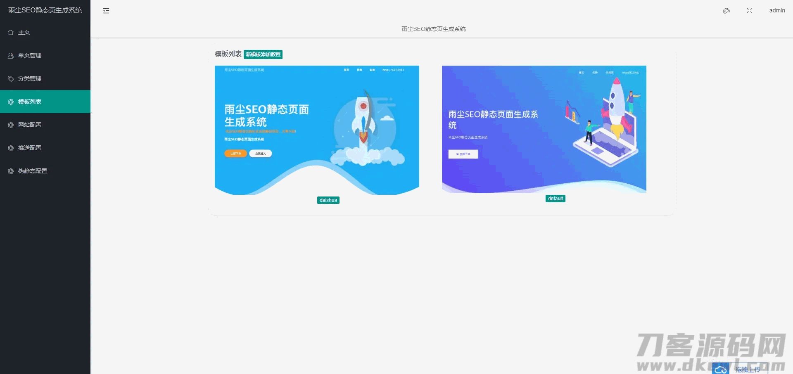Open the admin user dropdown
793x374 pixels.
click(777, 11)
